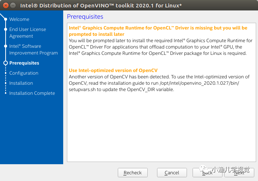This screenshot has width=258, height=181.
Task: Select the Prerequisites step in sidebar
Action: (24, 63)
